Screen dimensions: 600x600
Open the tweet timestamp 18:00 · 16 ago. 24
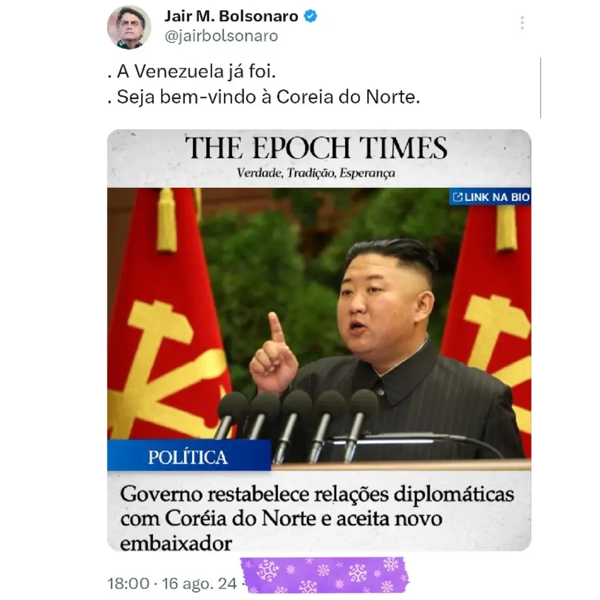click(x=172, y=583)
